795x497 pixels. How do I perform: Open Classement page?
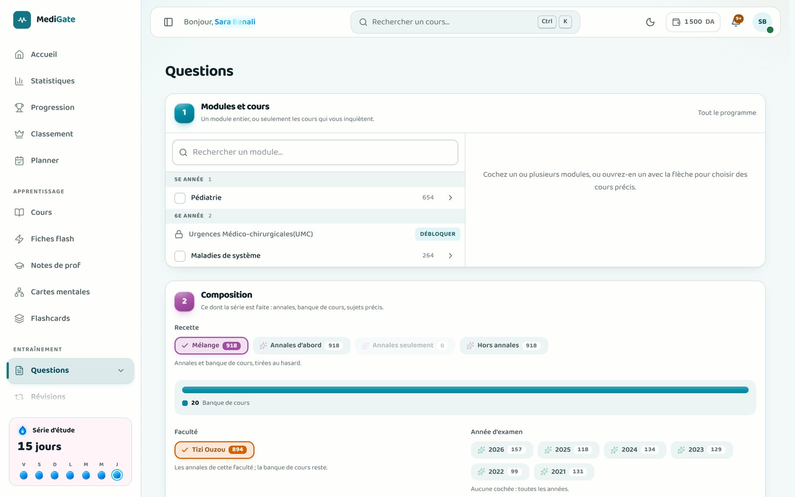[70, 134]
